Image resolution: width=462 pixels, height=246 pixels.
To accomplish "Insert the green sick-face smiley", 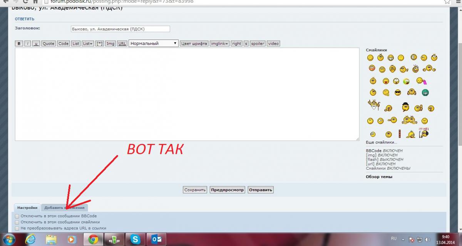I will [x=406, y=81].
